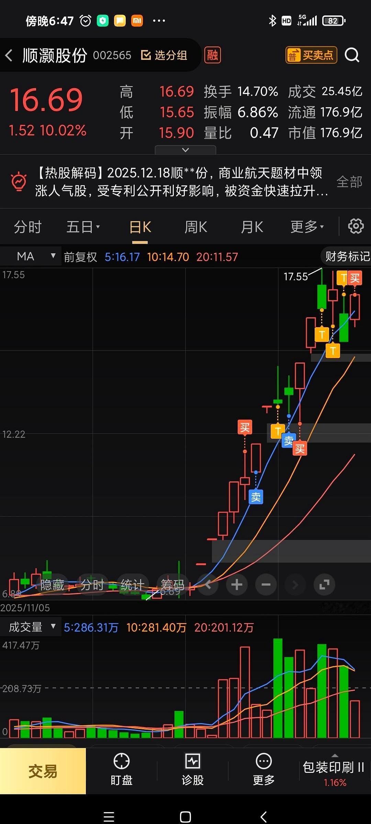
Task: Add stock via 选分组
Action: 164,55
